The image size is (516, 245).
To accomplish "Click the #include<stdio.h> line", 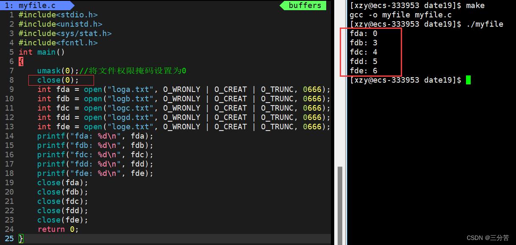I will 58,15.
